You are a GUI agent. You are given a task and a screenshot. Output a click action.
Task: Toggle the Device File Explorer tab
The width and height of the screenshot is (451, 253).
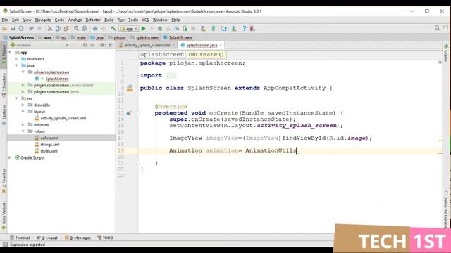click(x=446, y=209)
